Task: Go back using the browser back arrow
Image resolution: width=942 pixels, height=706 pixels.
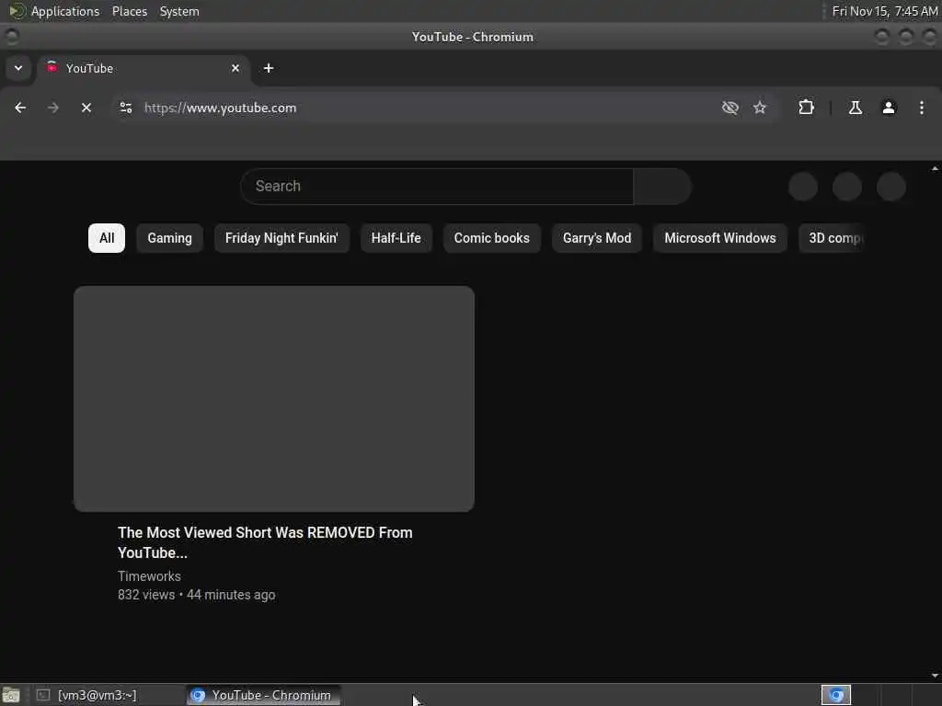Action: (20, 108)
